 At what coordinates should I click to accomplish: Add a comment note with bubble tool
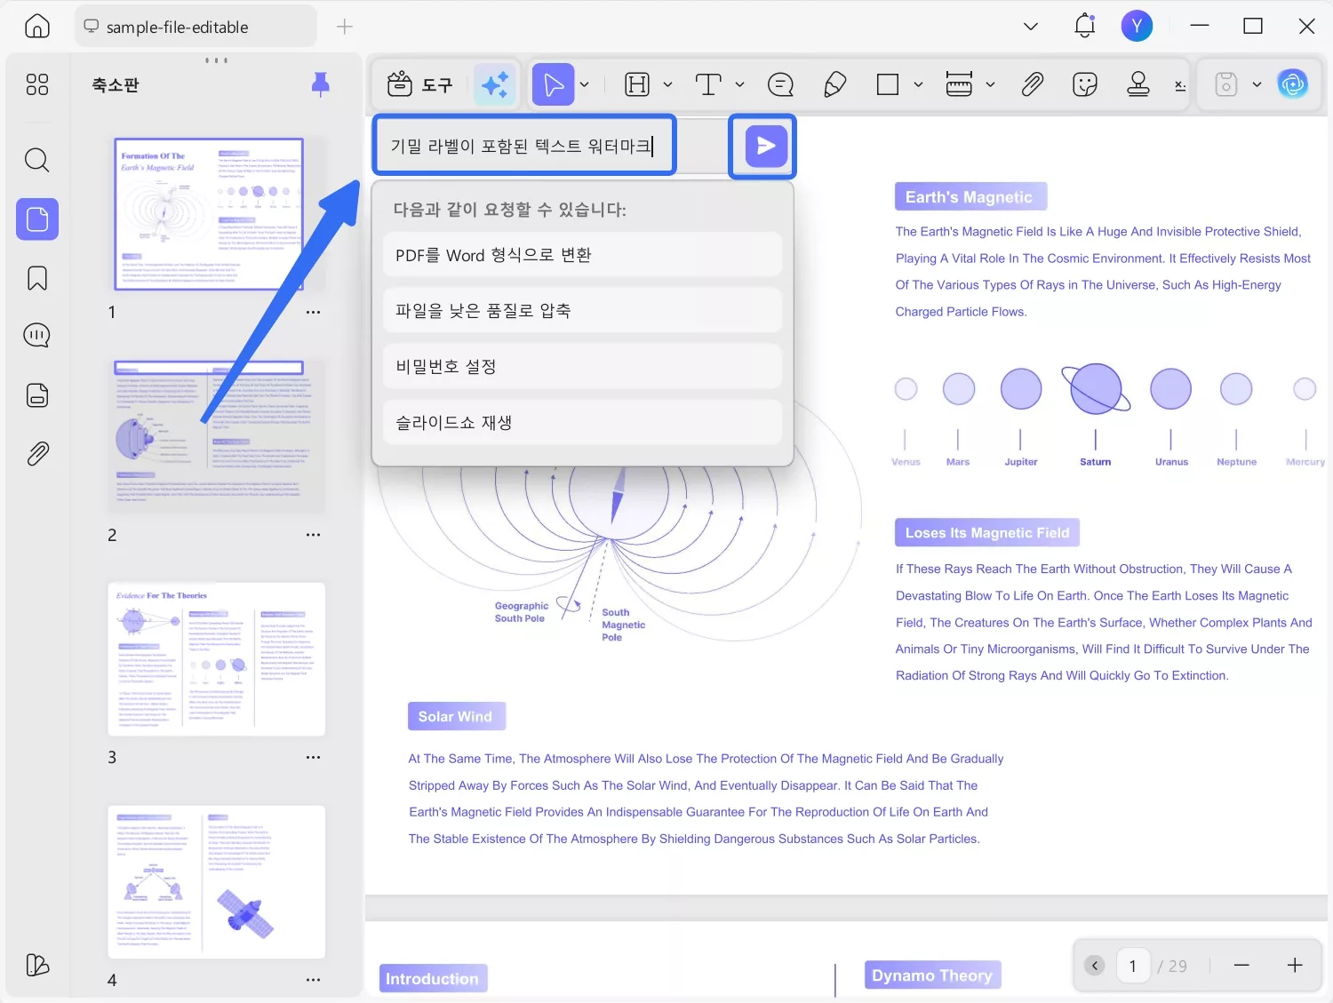pos(780,84)
